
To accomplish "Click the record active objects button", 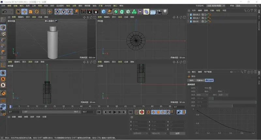I will click(x=137, y=112).
